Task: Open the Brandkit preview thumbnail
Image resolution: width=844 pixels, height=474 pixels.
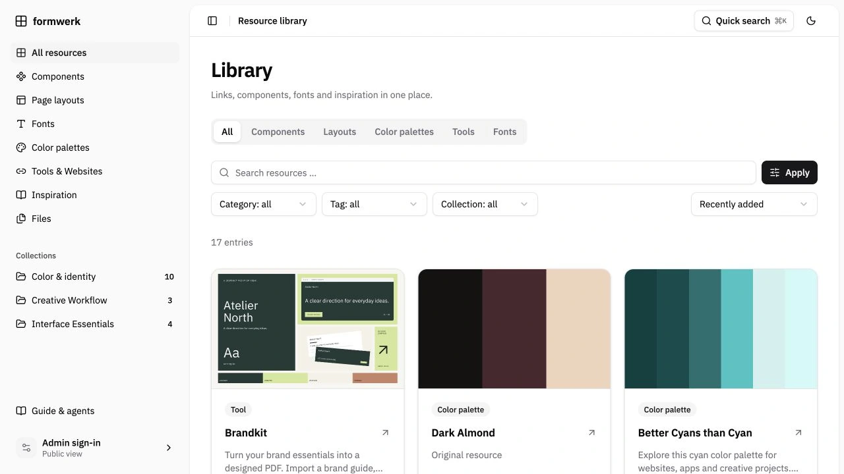Action: click(308, 329)
